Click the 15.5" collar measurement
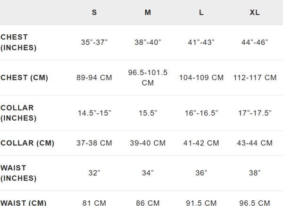283x206 pixels. pos(148,113)
